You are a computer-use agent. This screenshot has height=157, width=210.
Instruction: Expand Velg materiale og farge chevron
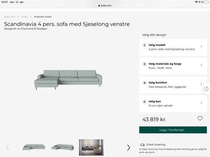[x=201, y=65]
